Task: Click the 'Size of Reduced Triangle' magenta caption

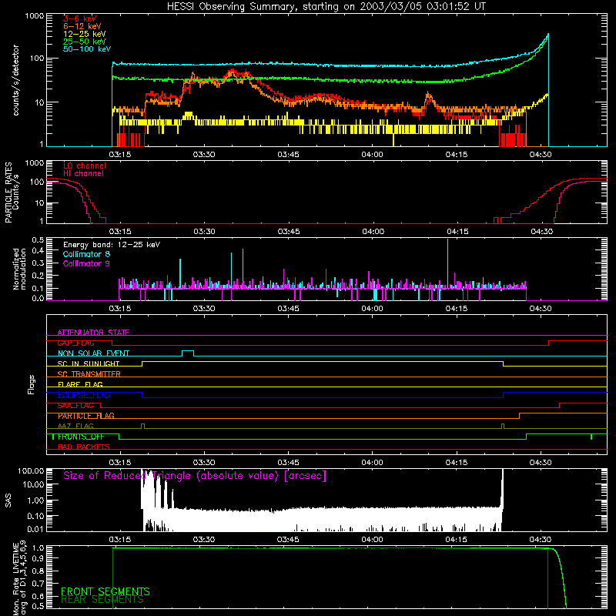Action: click(195, 476)
